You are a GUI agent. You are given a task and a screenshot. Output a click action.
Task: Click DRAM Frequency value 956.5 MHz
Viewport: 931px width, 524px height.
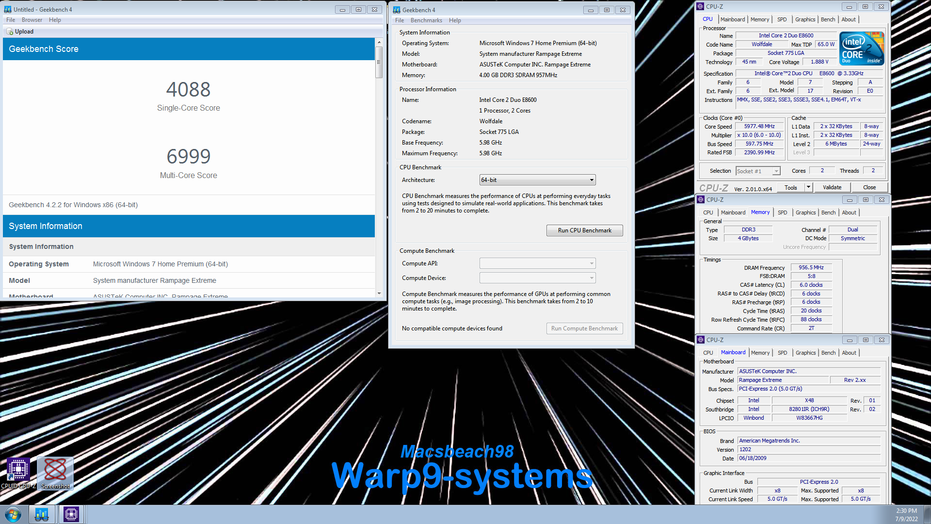tap(811, 267)
